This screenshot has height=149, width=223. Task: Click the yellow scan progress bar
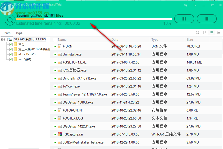(30, 19)
